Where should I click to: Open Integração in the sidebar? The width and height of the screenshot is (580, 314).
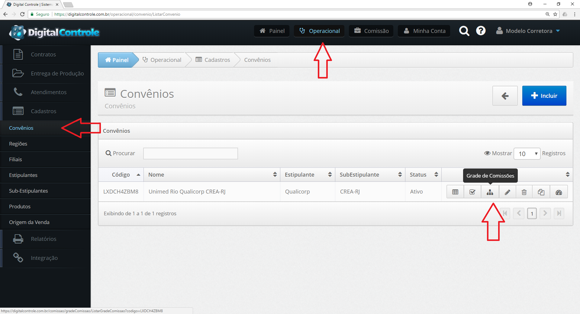pos(45,258)
